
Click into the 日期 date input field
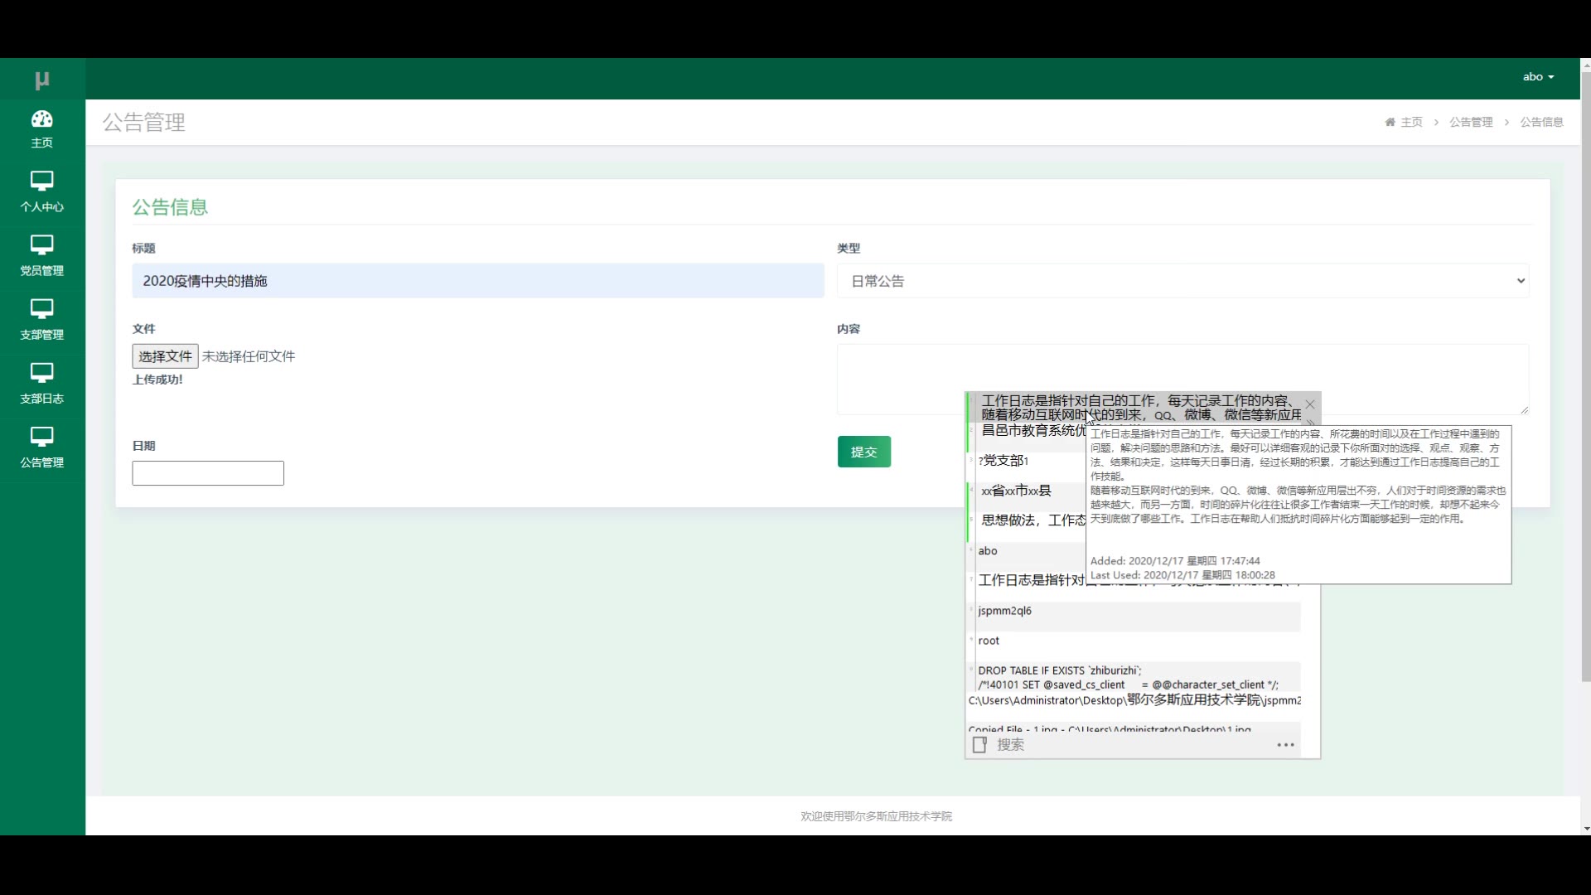click(x=208, y=473)
